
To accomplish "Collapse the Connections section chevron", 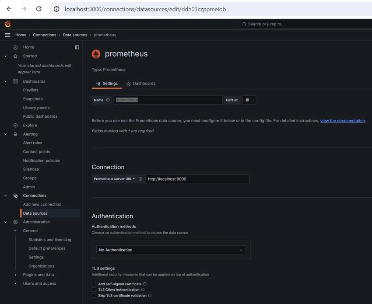I will click(x=5, y=196).
